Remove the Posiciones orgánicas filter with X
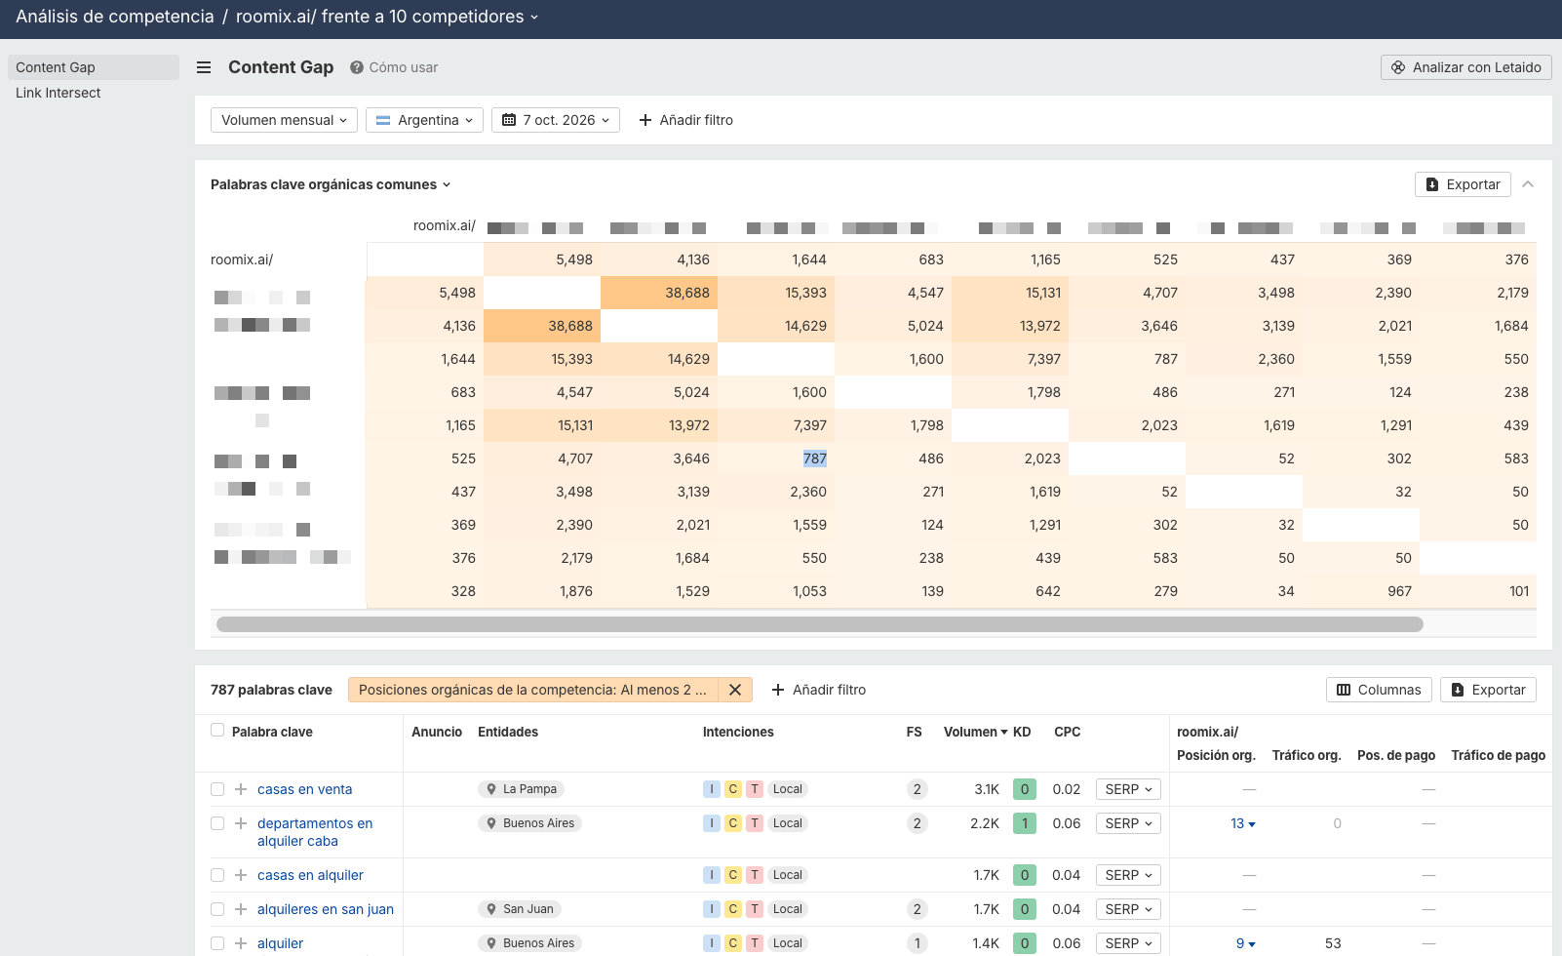The image size is (1562, 956). pyautogui.click(x=735, y=690)
